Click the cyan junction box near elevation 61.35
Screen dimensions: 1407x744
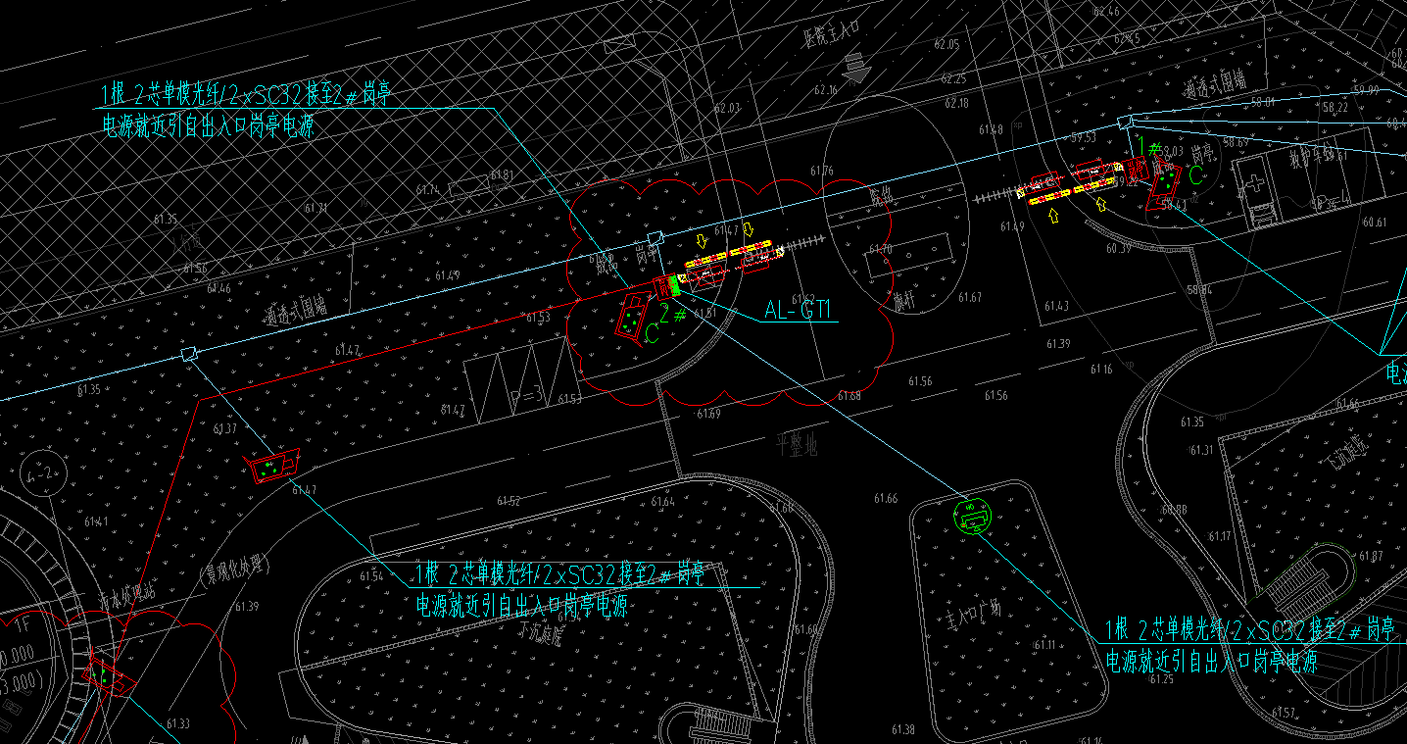coord(190,355)
